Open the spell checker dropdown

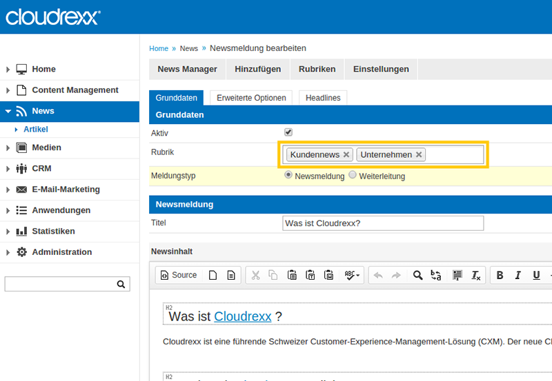point(352,275)
